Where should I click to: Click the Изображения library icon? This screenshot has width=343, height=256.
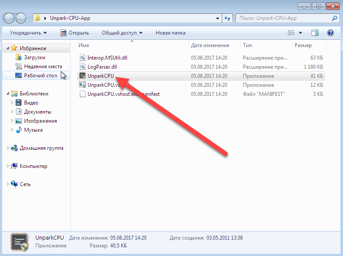(19, 121)
